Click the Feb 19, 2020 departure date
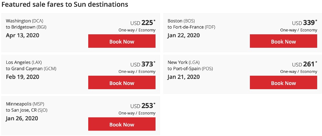322x136 pixels. coord(23,77)
